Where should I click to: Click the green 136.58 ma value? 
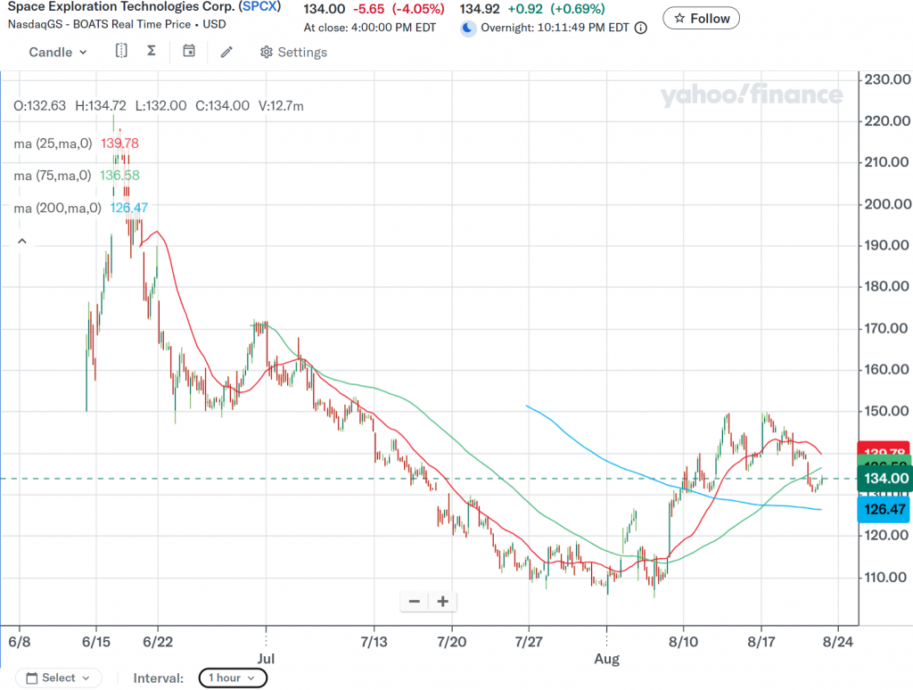[119, 176]
